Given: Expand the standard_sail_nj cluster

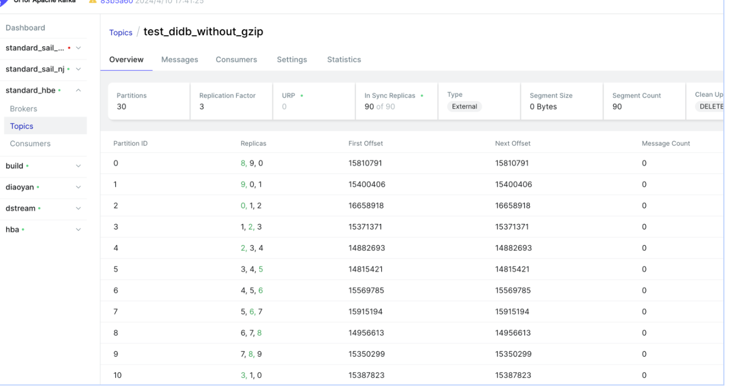Looking at the screenshot, I should [x=78, y=69].
